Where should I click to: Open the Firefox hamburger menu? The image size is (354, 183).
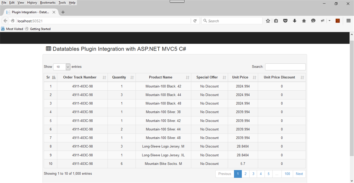coord(348,21)
